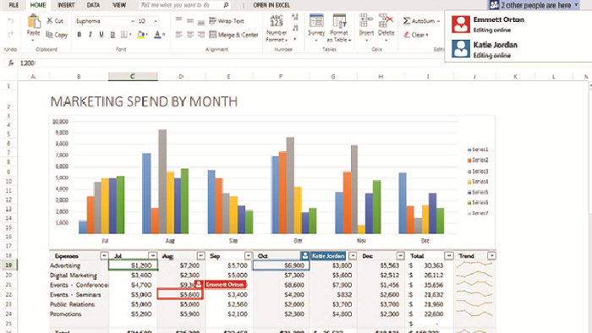Click the Clear eraser icon
The image size is (592, 333).
click(407, 35)
